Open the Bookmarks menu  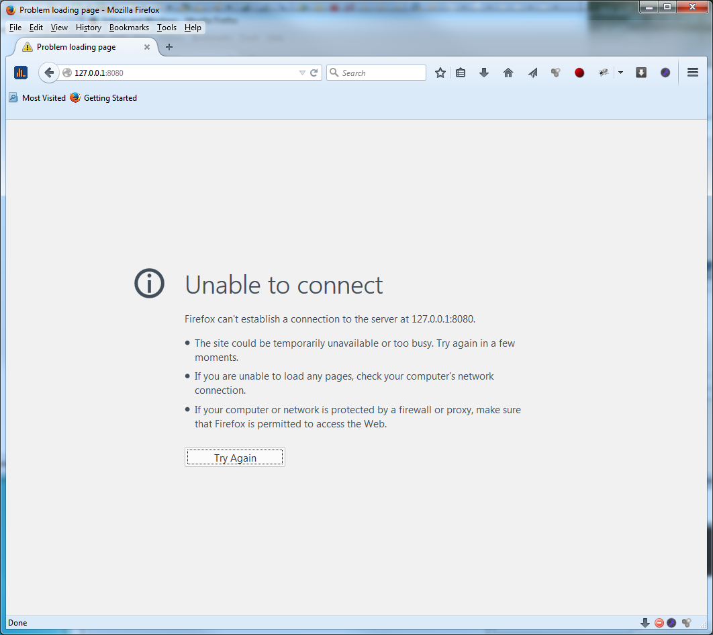coord(129,28)
